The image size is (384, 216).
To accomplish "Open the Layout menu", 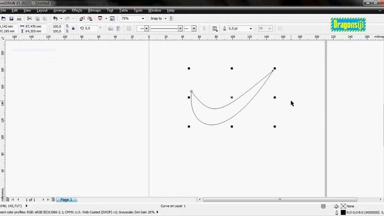I will (42, 11).
